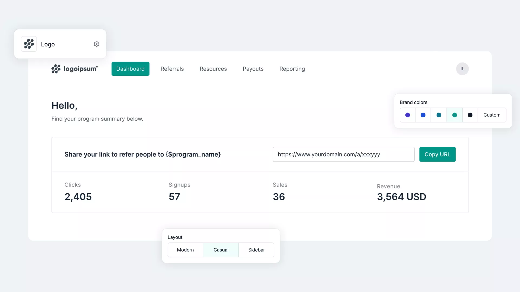This screenshot has width=520, height=292.
Task: Open the IL user avatar
Action: coord(462,69)
